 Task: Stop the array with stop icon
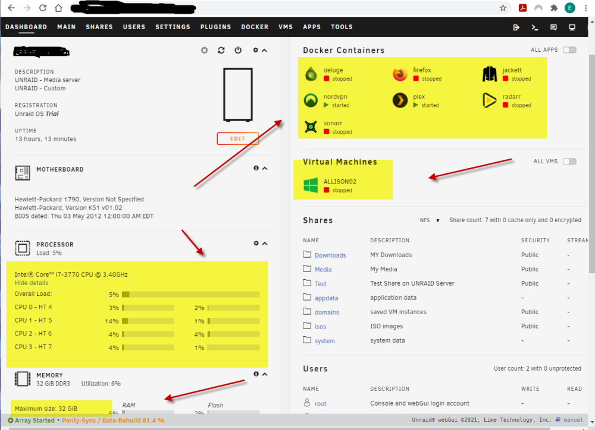click(x=204, y=50)
